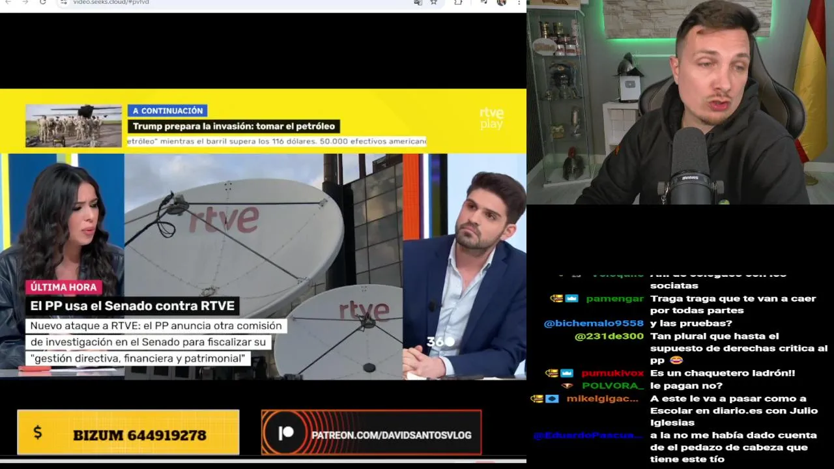Click headline El PP usa el Senado contra RTVE
The width and height of the screenshot is (834, 469).
click(x=132, y=306)
